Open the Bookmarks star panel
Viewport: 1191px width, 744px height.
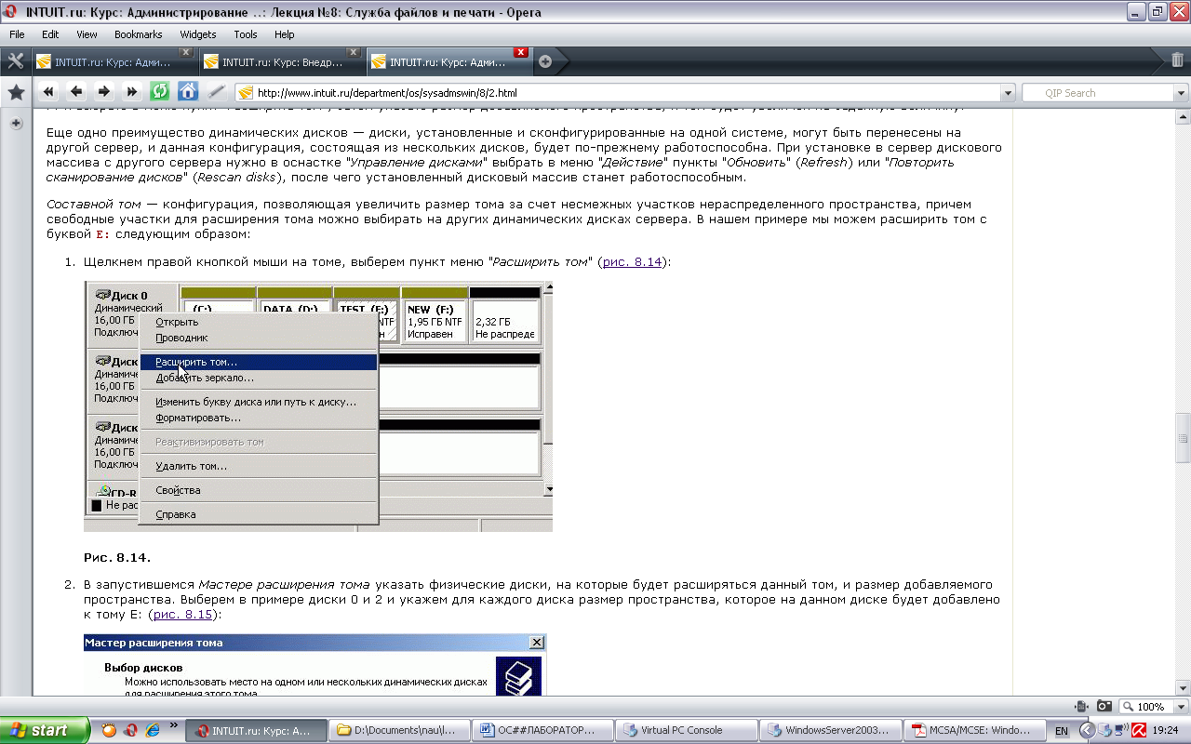point(16,93)
